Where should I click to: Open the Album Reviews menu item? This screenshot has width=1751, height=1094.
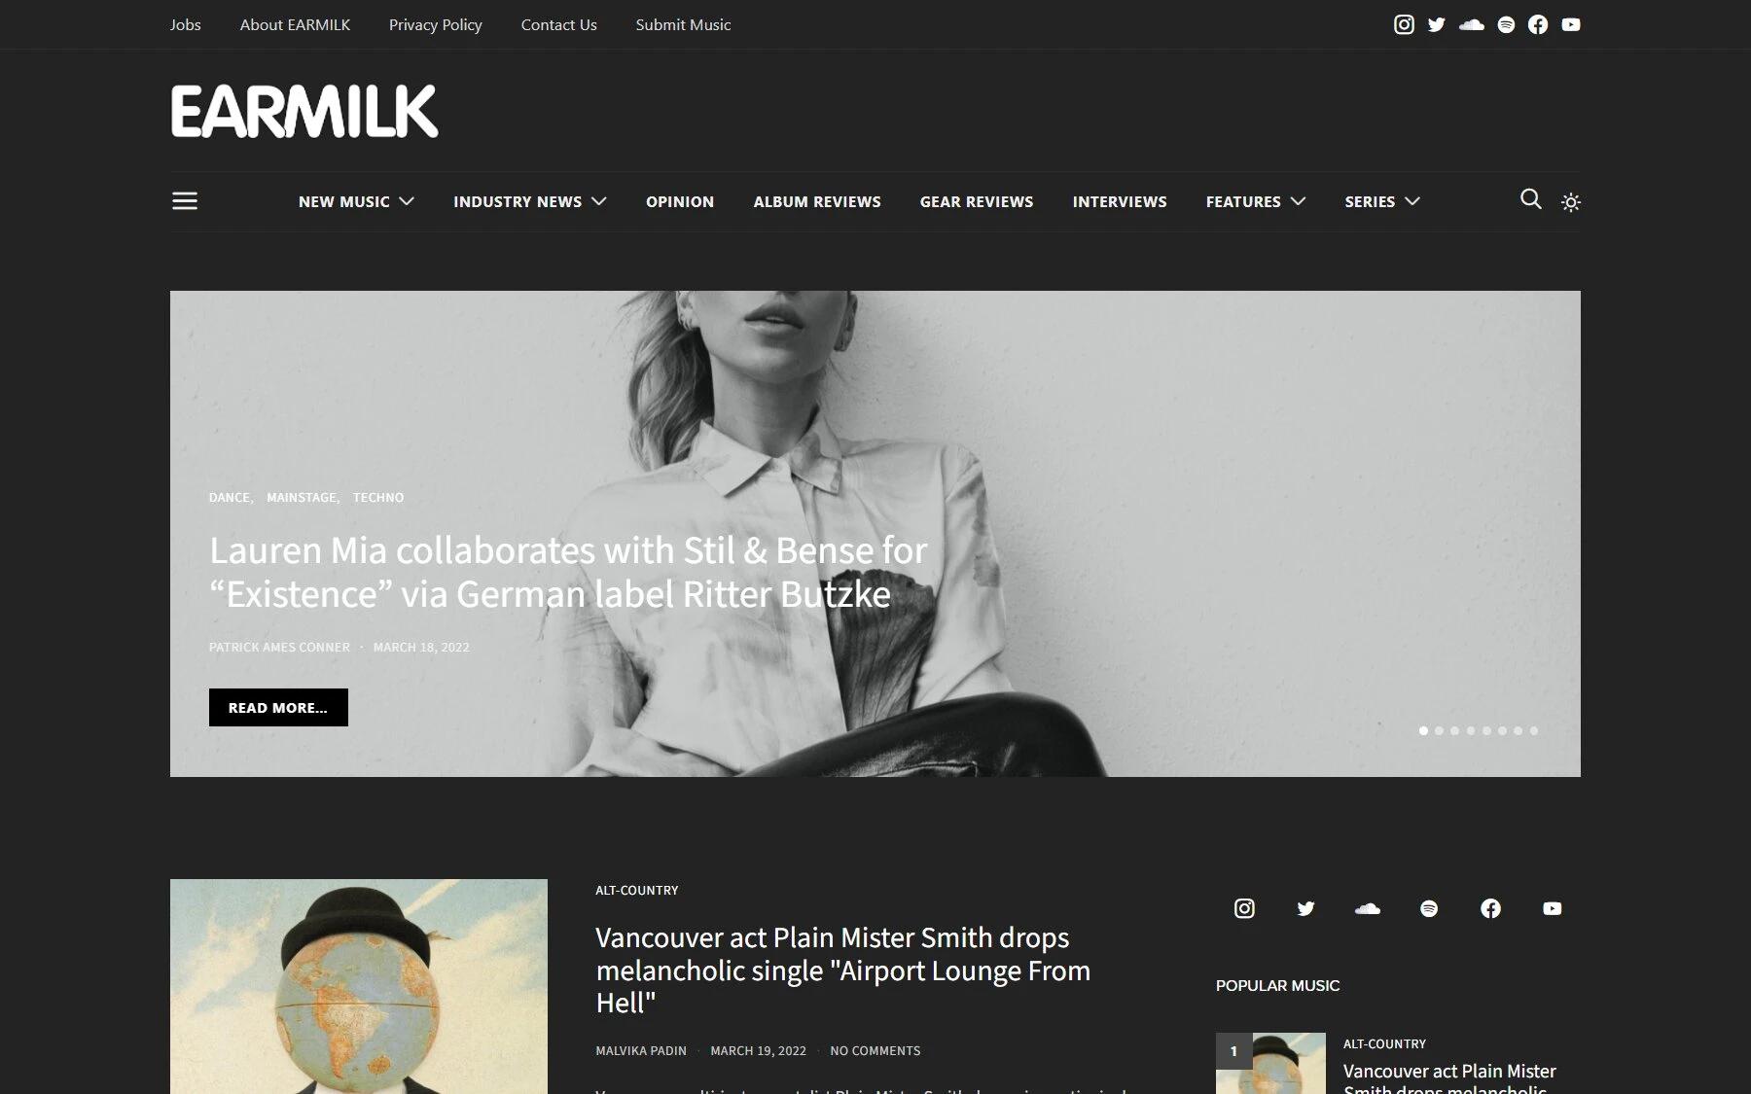pos(817,201)
